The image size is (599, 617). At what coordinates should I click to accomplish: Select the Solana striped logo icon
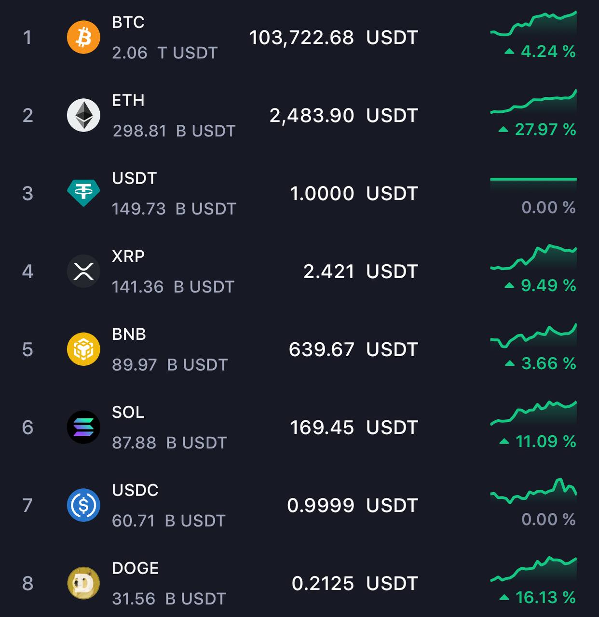click(x=83, y=427)
